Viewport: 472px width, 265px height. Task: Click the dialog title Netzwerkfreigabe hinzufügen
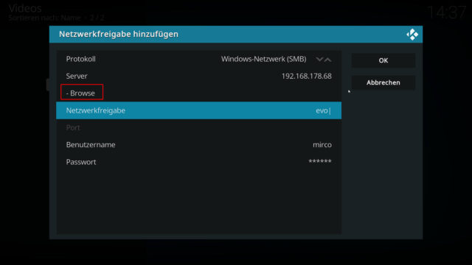click(119, 34)
